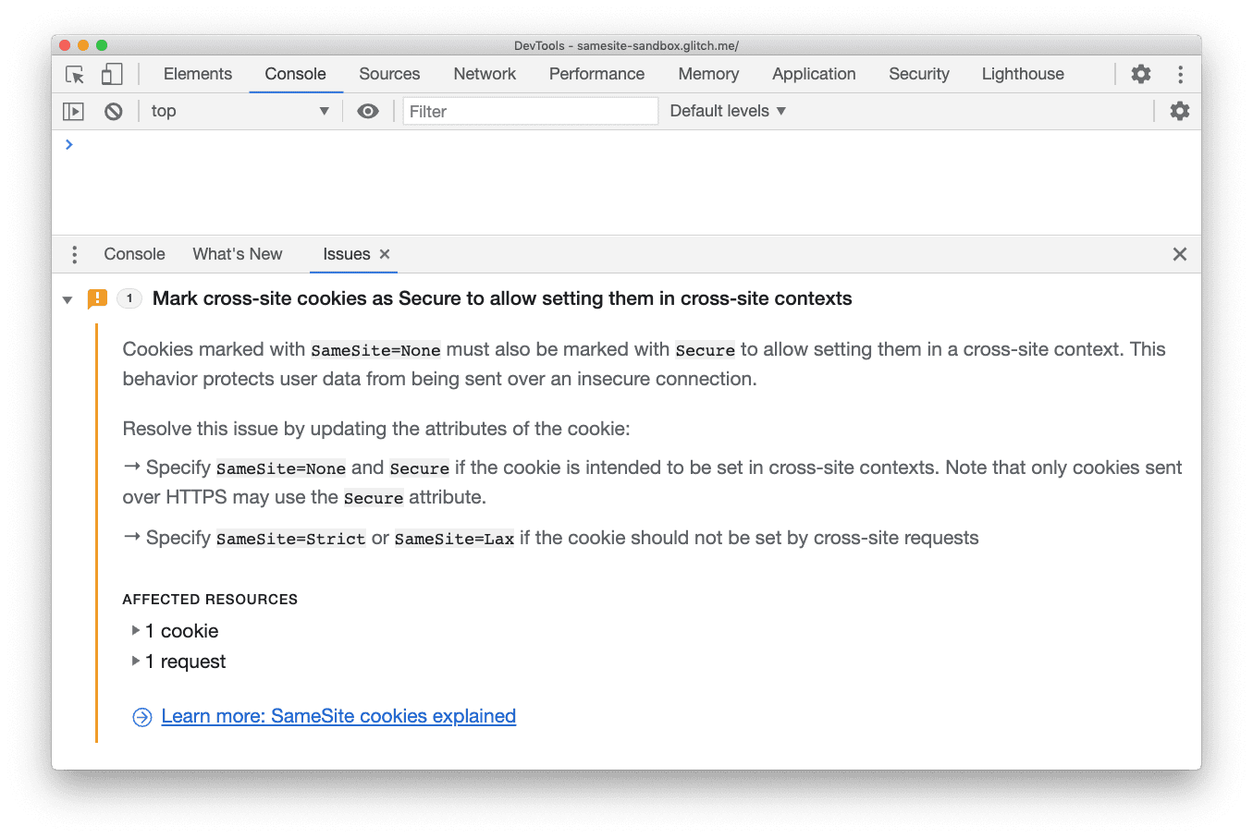The image size is (1253, 838).
Task: Close the DevTools drawer
Action: pos(1179,253)
